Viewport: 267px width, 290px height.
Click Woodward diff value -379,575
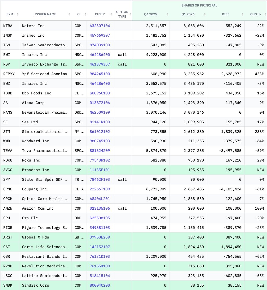[232, 141]
